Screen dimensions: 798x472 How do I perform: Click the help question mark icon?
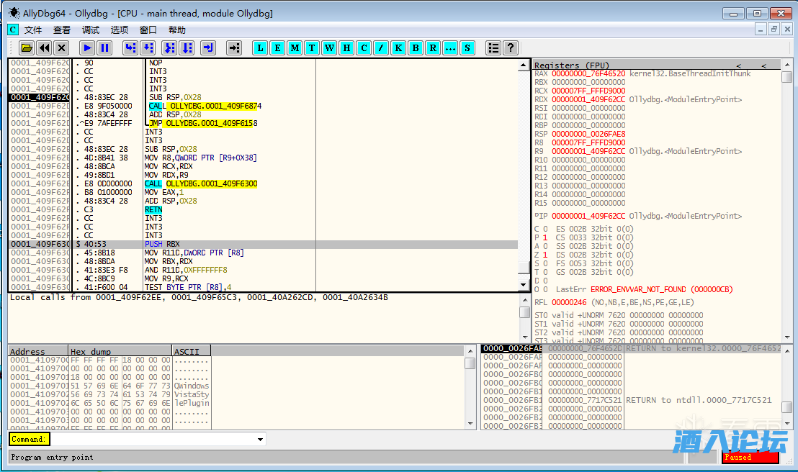pos(511,48)
